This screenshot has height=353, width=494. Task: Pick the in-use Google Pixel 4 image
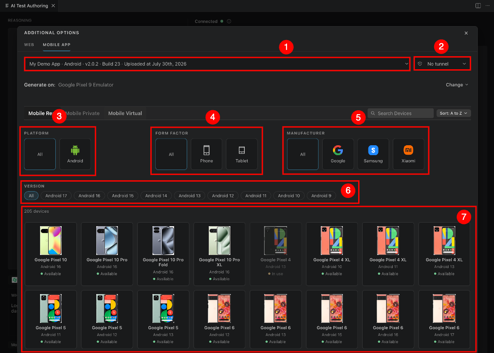[x=276, y=241]
